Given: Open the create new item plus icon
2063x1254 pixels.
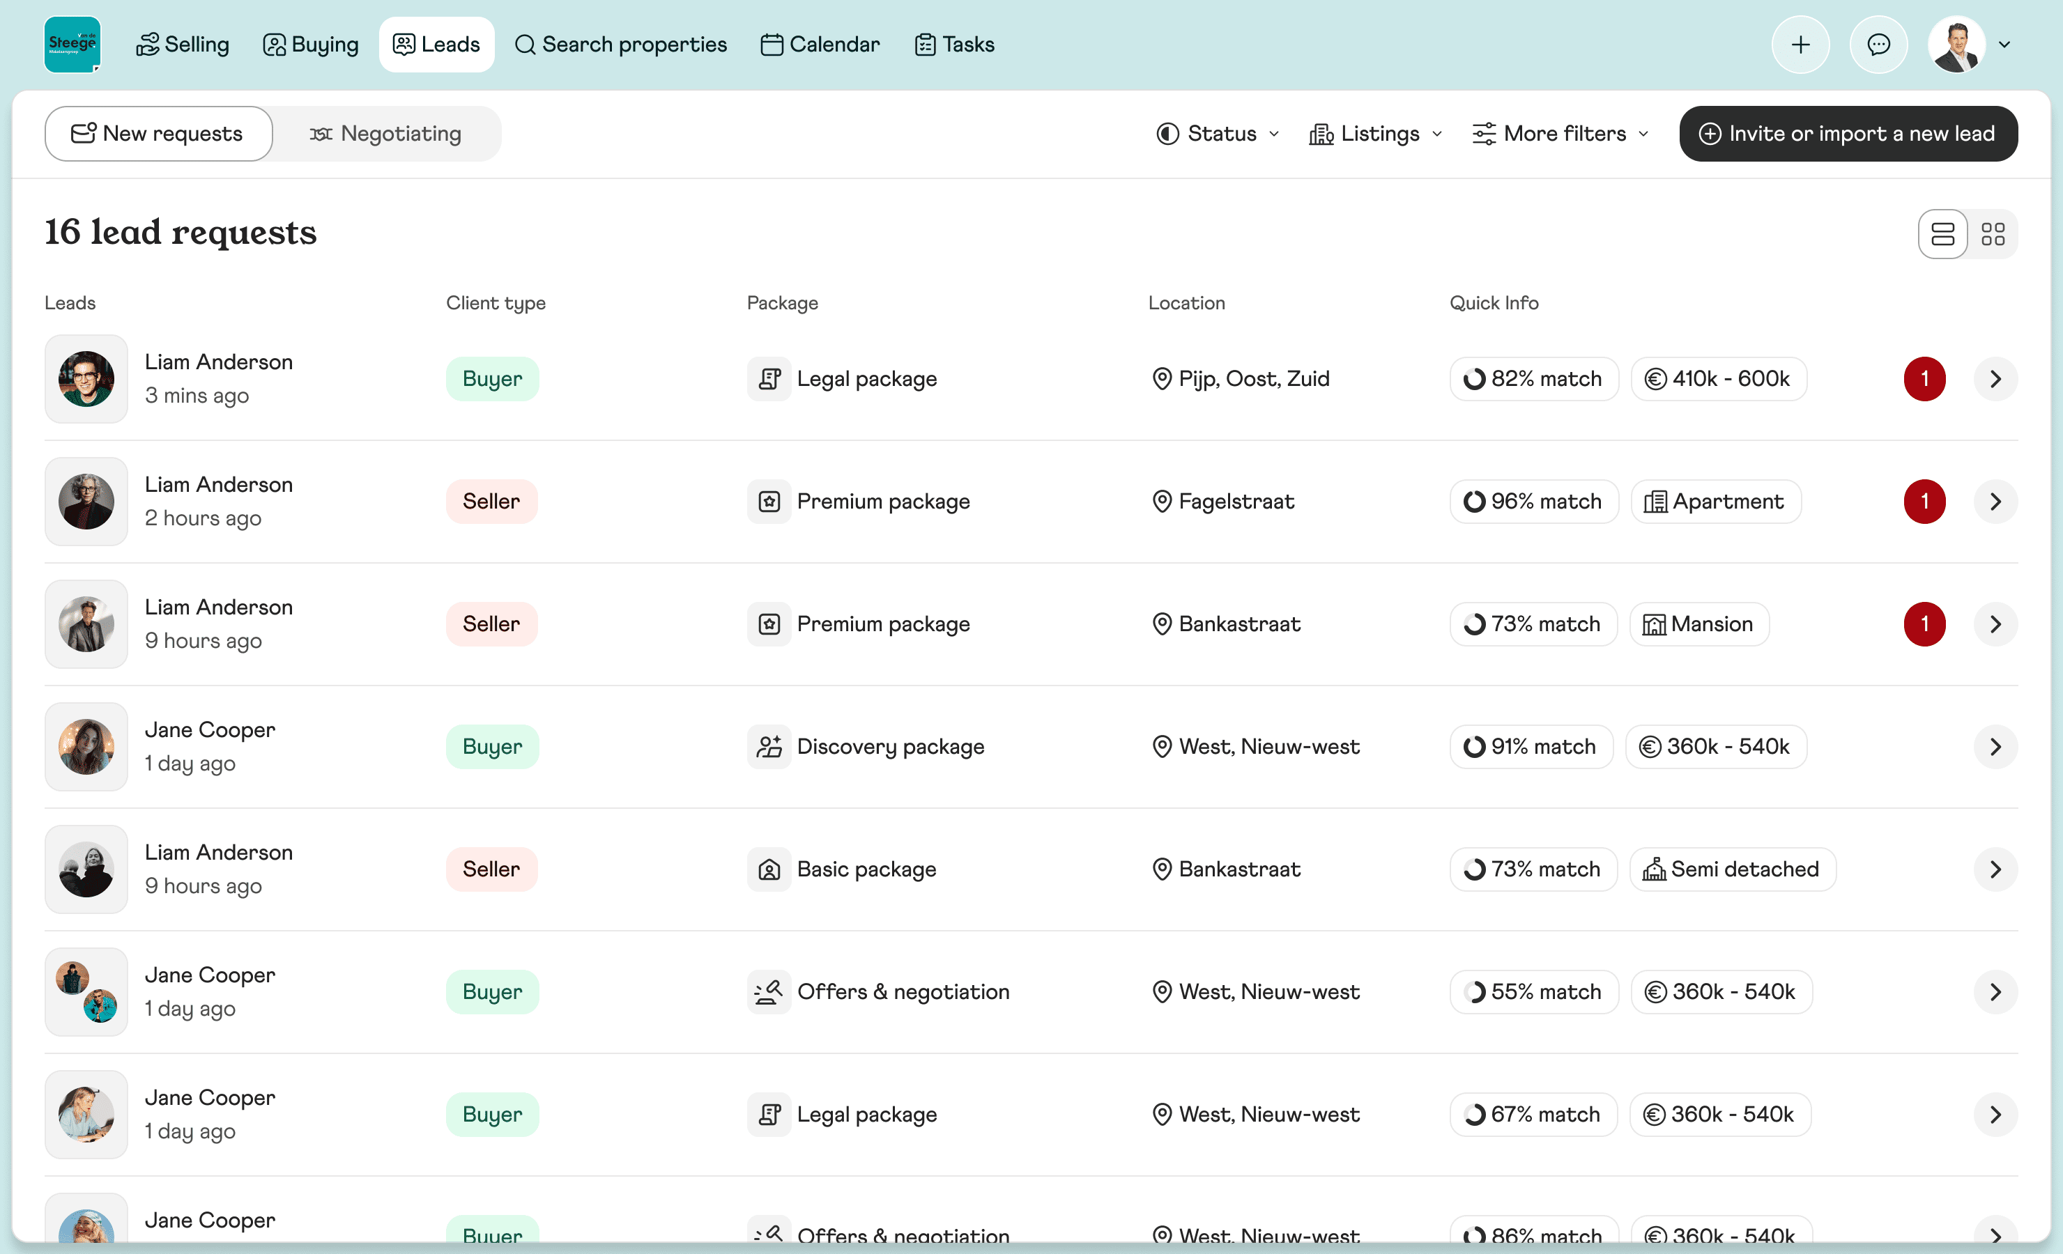Looking at the screenshot, I should pos(1801,45).
